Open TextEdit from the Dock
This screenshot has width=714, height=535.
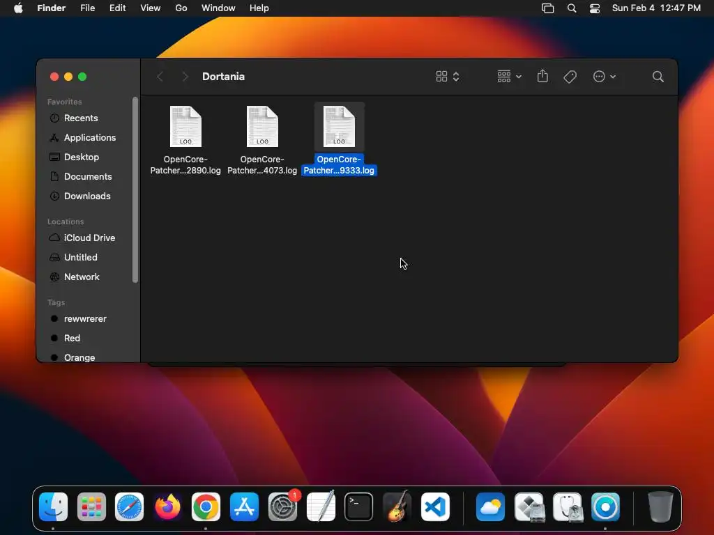pyautogui.click(x=321, y=507)
